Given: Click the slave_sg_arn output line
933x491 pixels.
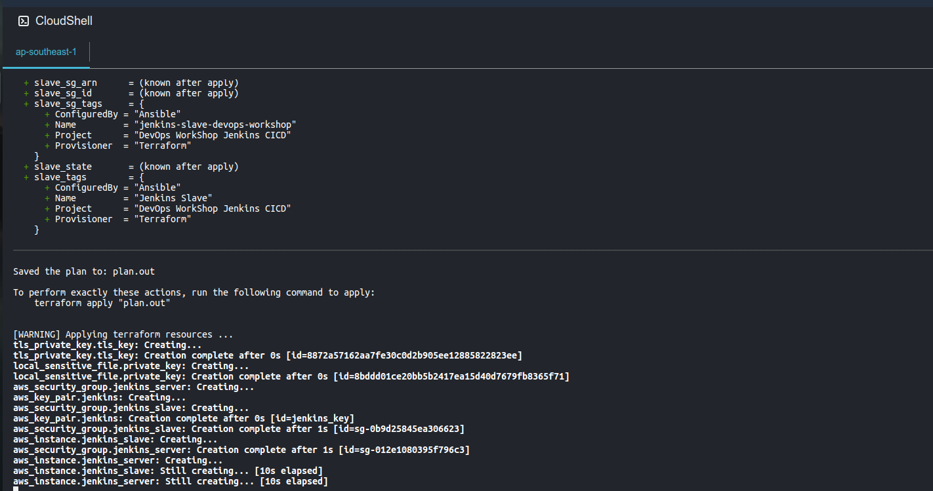Looking at the screenshot, I should (131, 83).
